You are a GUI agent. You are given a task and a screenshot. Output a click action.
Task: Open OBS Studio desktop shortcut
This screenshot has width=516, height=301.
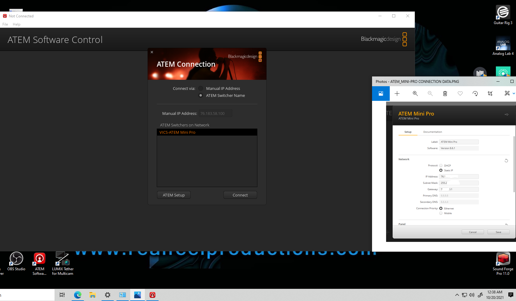16,261
